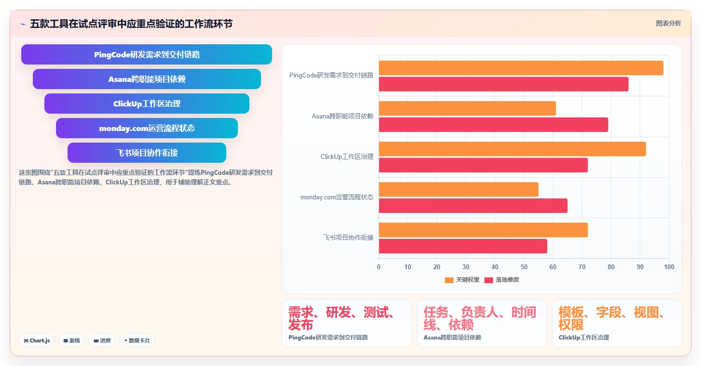Open the 模板、字段、视图、权限 data card
701x366 pixels.
tap(617, 323)
